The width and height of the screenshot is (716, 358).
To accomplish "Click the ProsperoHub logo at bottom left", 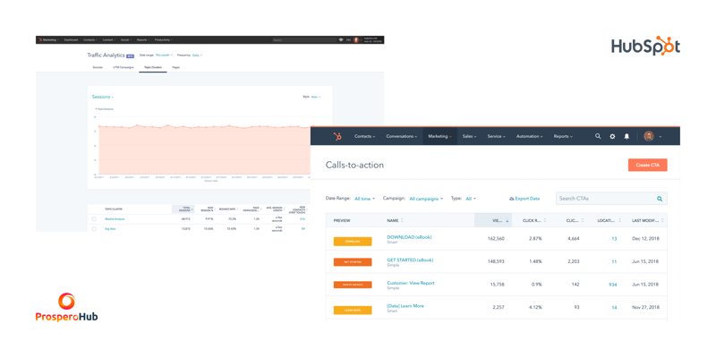I will click(x=66, y=307).
